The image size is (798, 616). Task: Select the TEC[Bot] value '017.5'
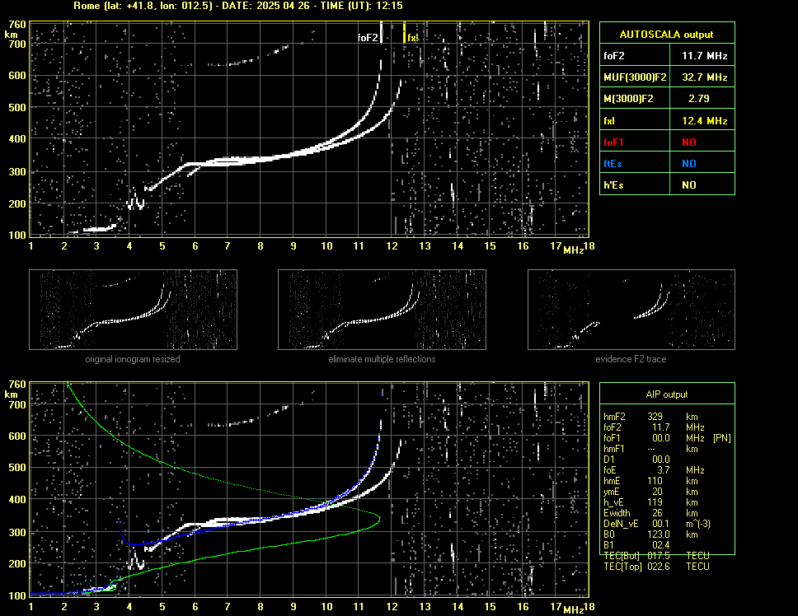659,556
